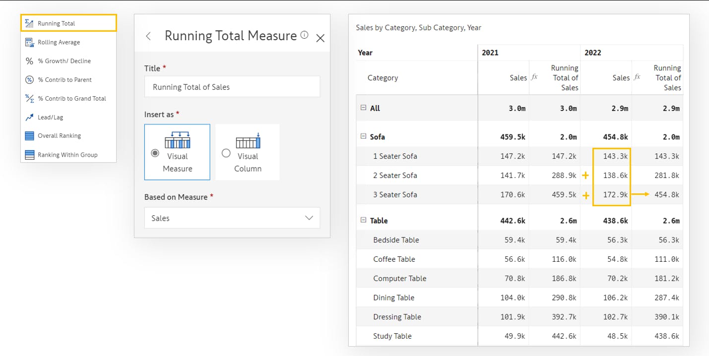Click the Title input field

[x=232, y=87]
